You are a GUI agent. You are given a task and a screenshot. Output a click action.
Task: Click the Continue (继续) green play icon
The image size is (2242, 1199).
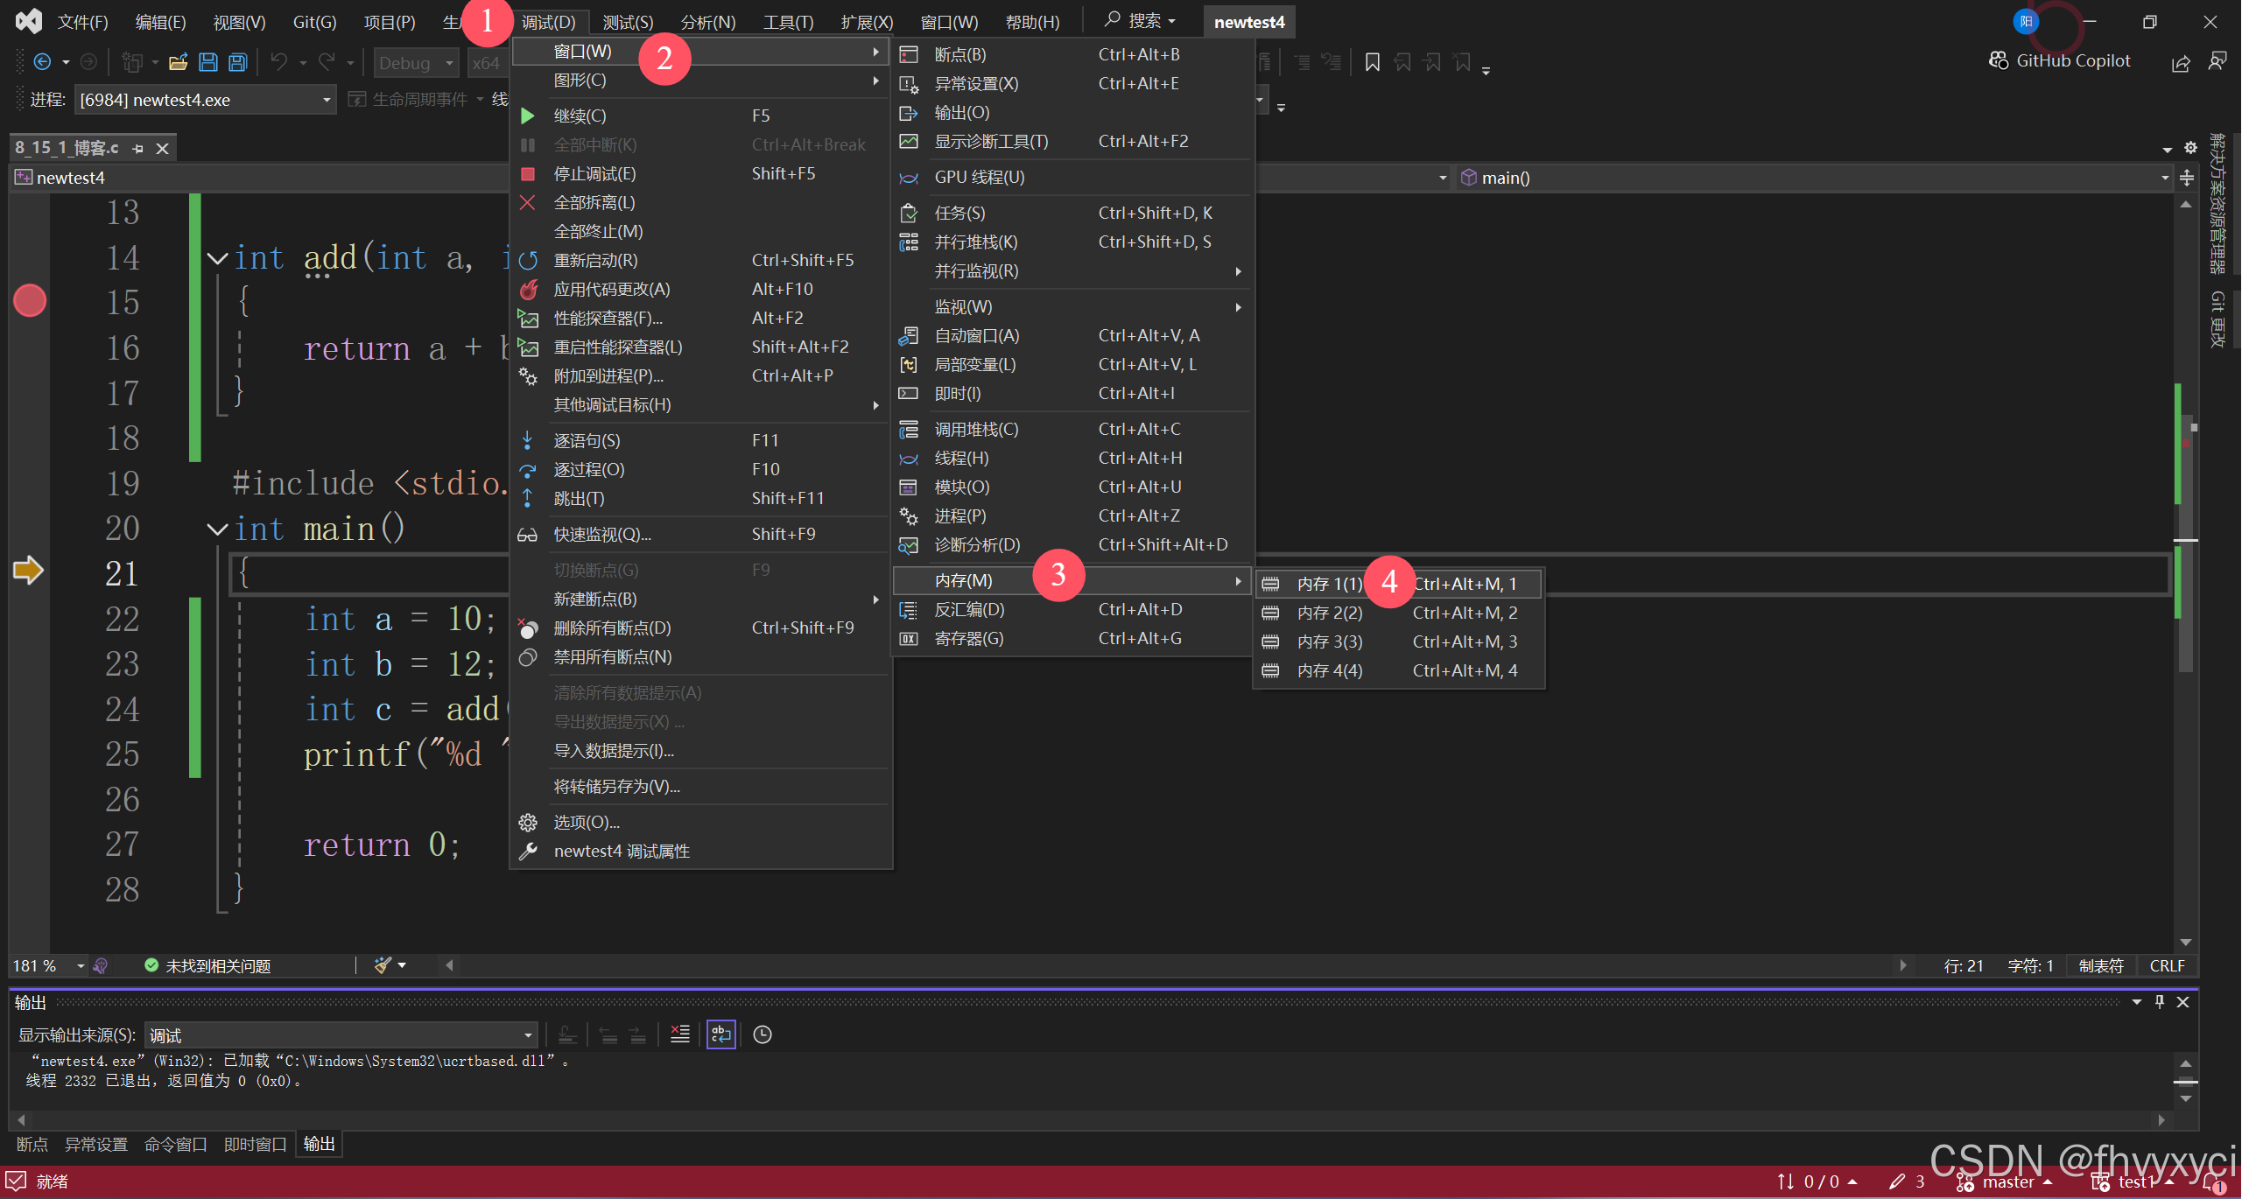[527, 116]
